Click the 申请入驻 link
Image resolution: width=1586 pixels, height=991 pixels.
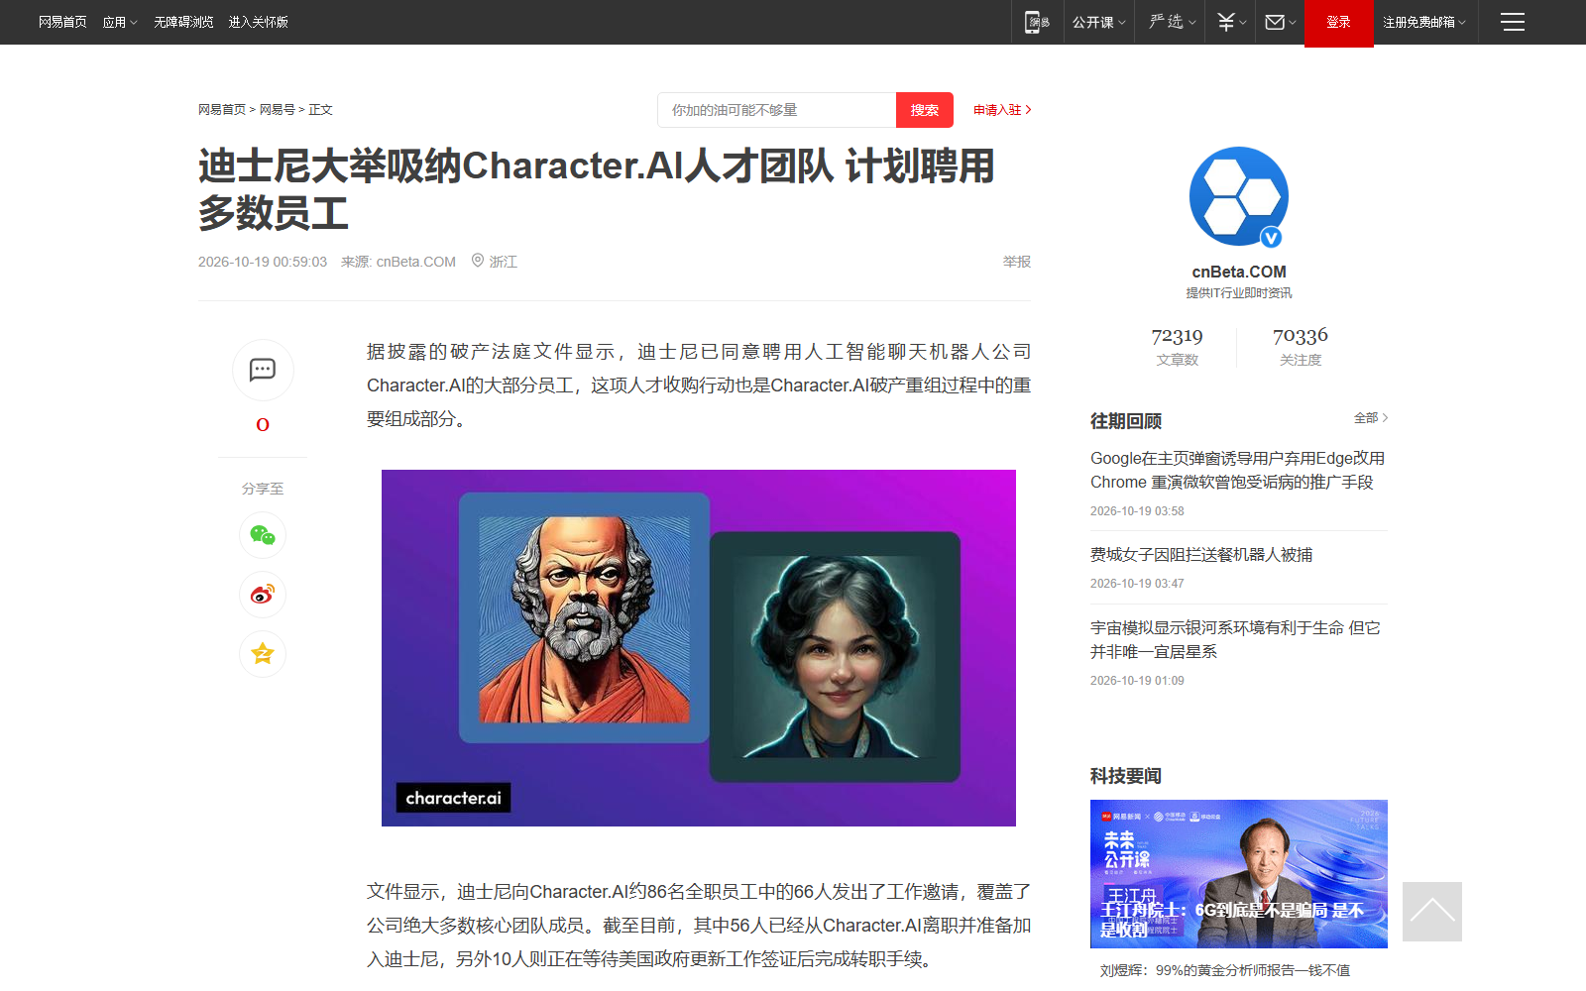1002,110
